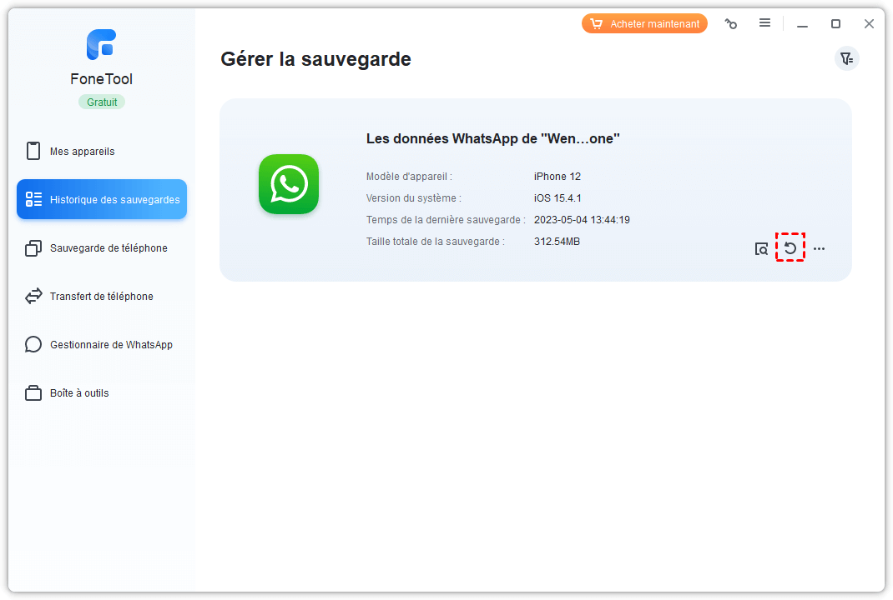Click the Acheter maintenant button

(644, 24)
